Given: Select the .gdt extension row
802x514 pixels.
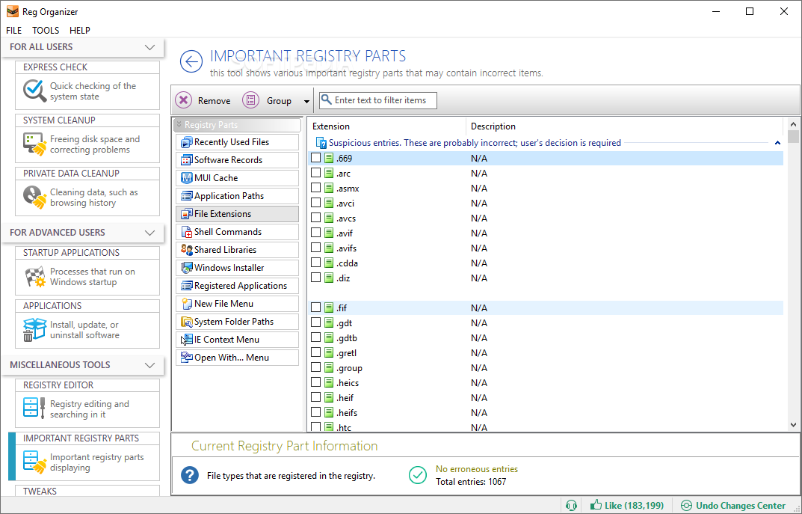Looking at the screenshot, I should tap(545, 323).
